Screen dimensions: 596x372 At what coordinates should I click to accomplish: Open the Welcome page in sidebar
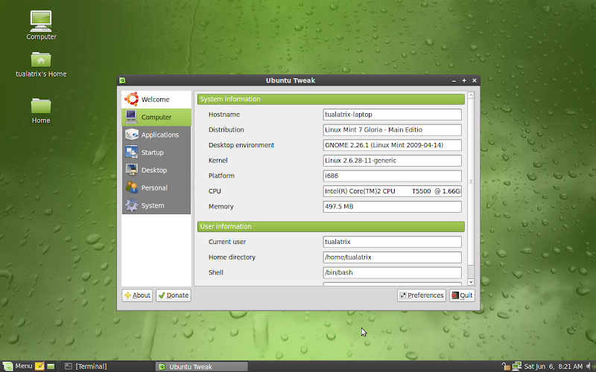[x=156, y=100]
